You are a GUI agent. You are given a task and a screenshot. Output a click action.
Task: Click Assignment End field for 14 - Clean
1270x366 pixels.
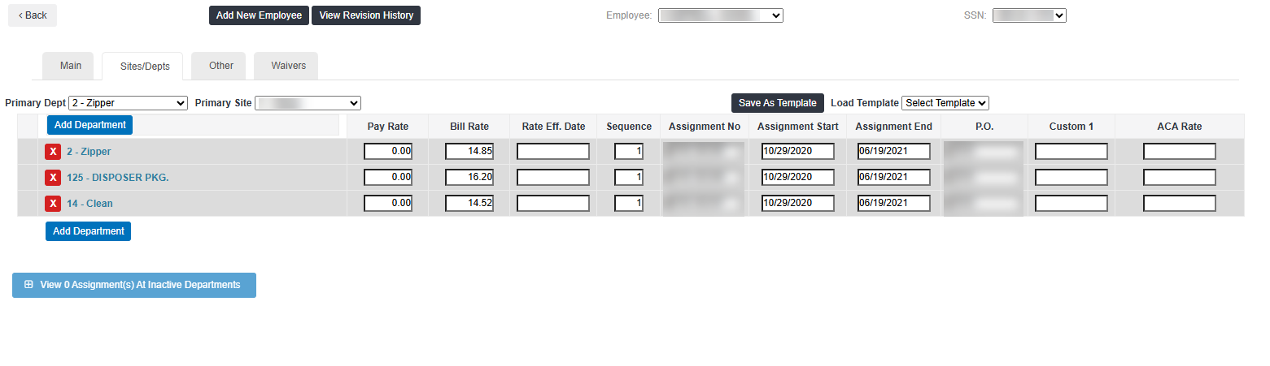893,204
